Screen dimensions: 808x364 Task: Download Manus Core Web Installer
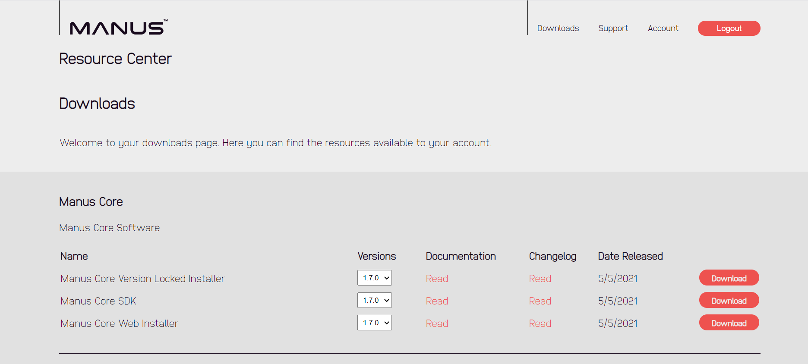pyautogui.click(x=729, y=323)
